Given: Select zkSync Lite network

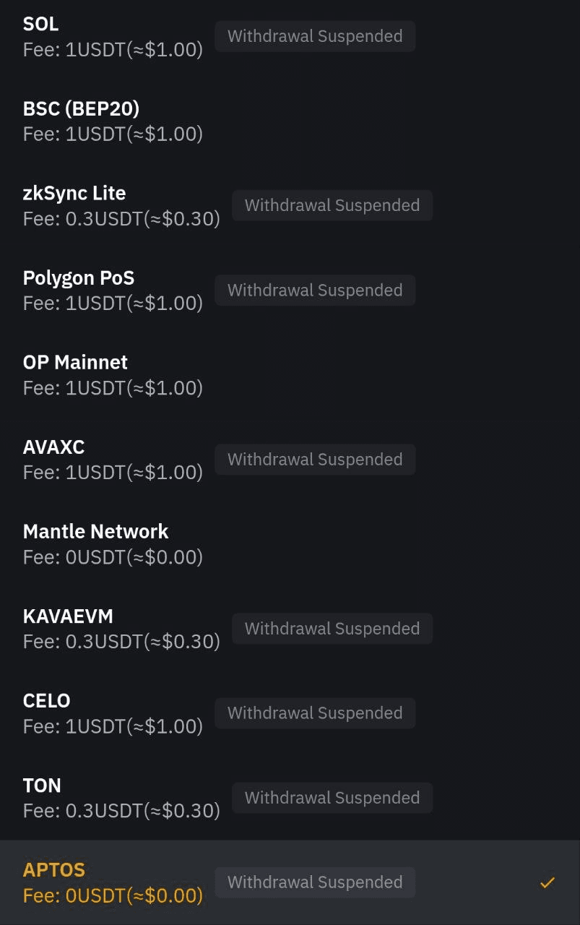Looking at the screenshot, I should 290,205.
